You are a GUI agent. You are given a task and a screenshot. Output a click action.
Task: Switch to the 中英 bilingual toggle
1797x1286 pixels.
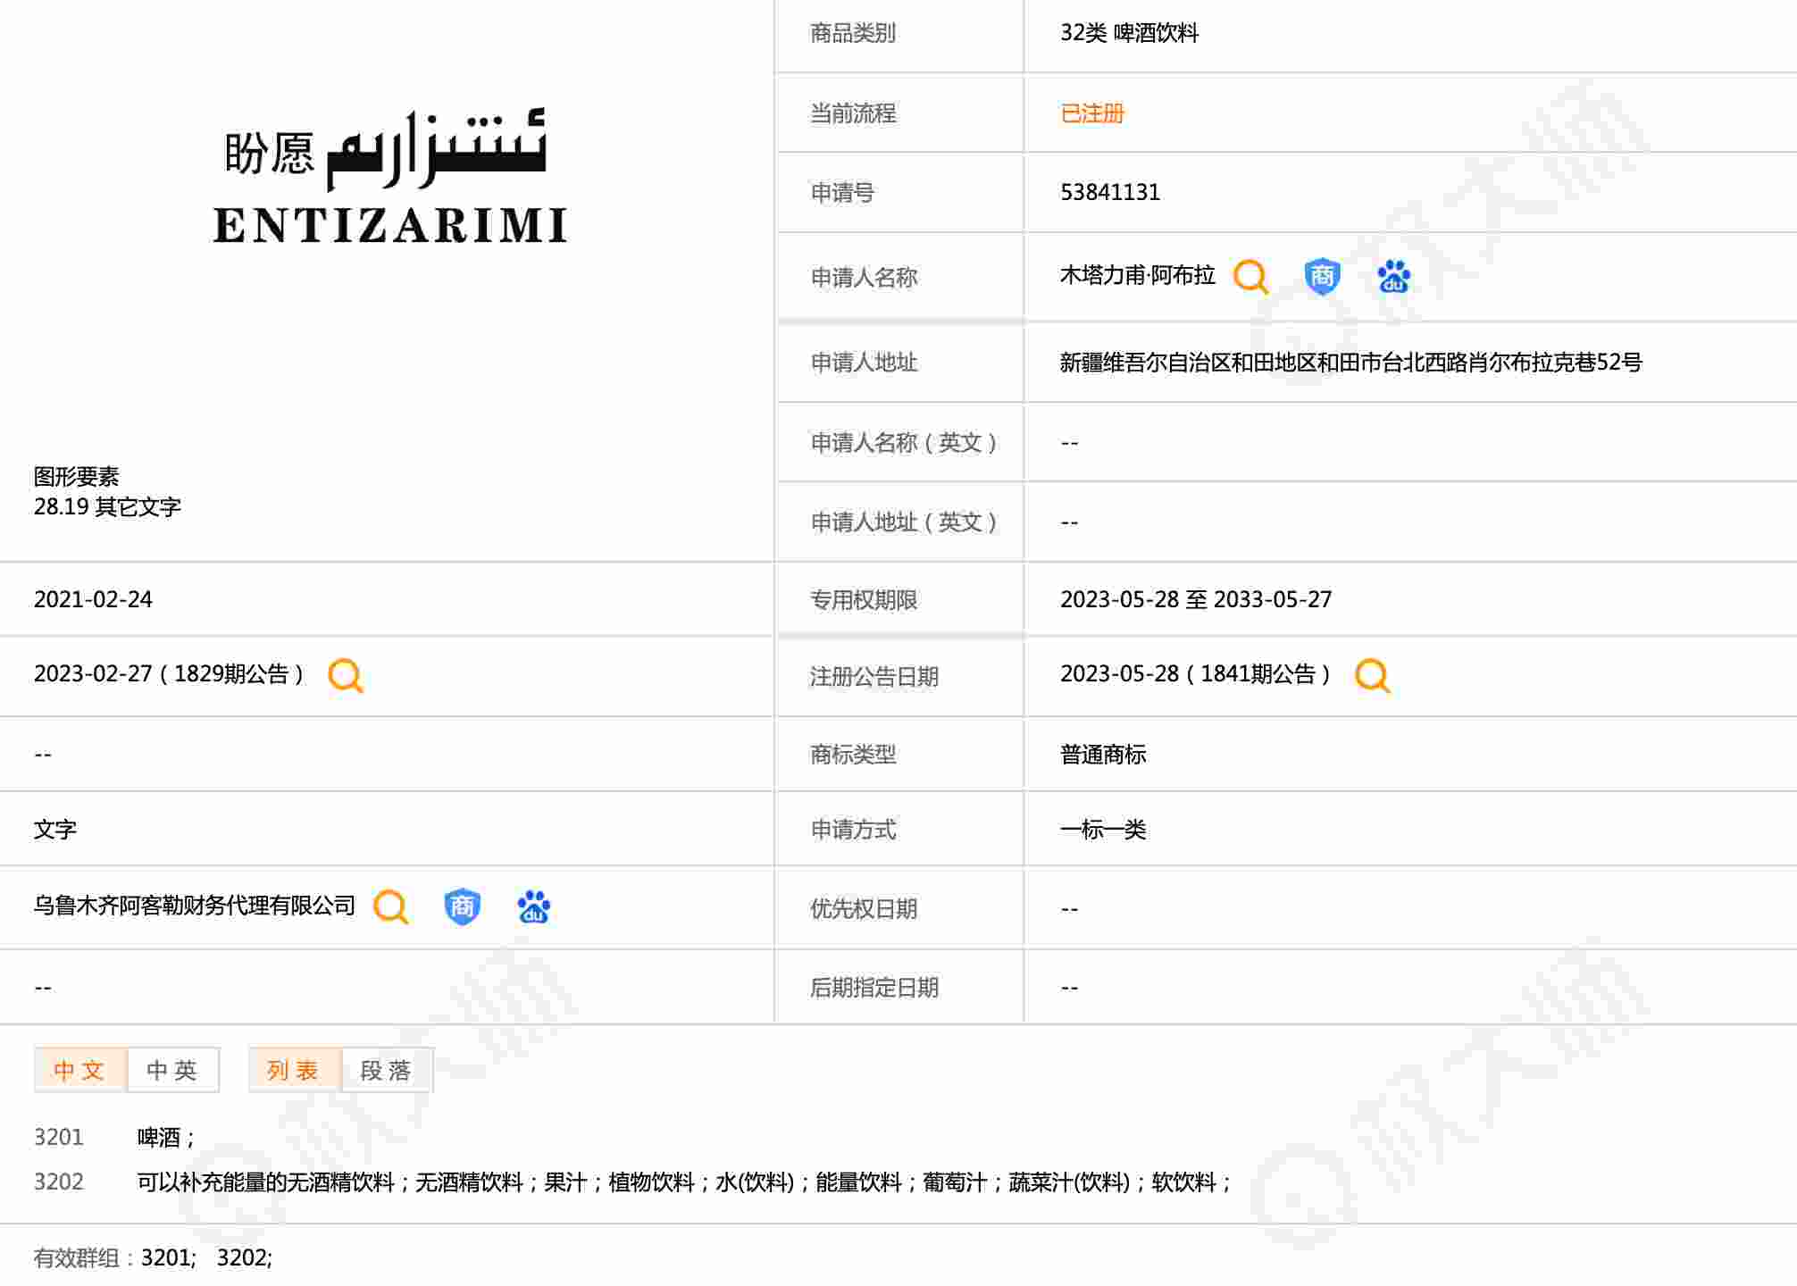172,1070
